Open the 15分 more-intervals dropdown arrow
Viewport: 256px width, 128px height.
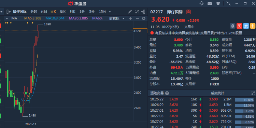point(110,12)
